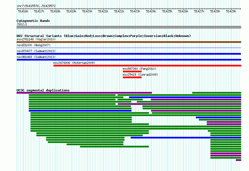Click the nsv970477 (Sudmant2013) label
The width and height of the screenshot is (249, 171).
[36, 51]
